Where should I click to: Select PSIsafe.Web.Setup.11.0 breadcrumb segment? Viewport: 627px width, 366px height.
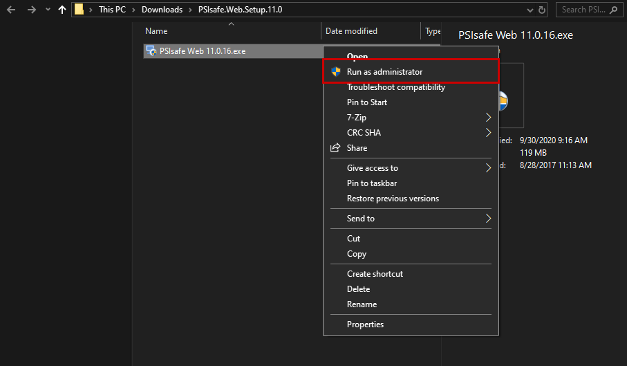click(240, 10)
